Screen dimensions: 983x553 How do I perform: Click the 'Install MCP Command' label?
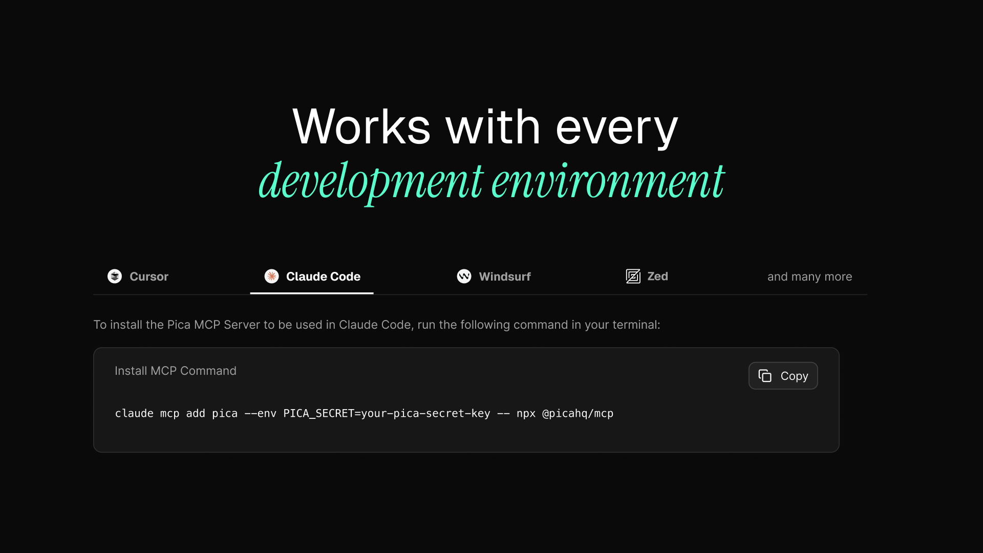coord(175,371)
